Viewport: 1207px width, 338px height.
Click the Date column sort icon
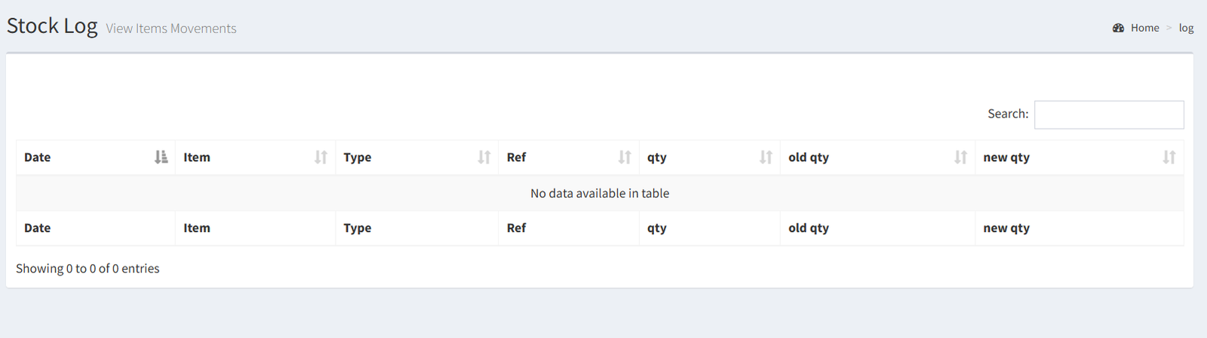click(161, 157)
